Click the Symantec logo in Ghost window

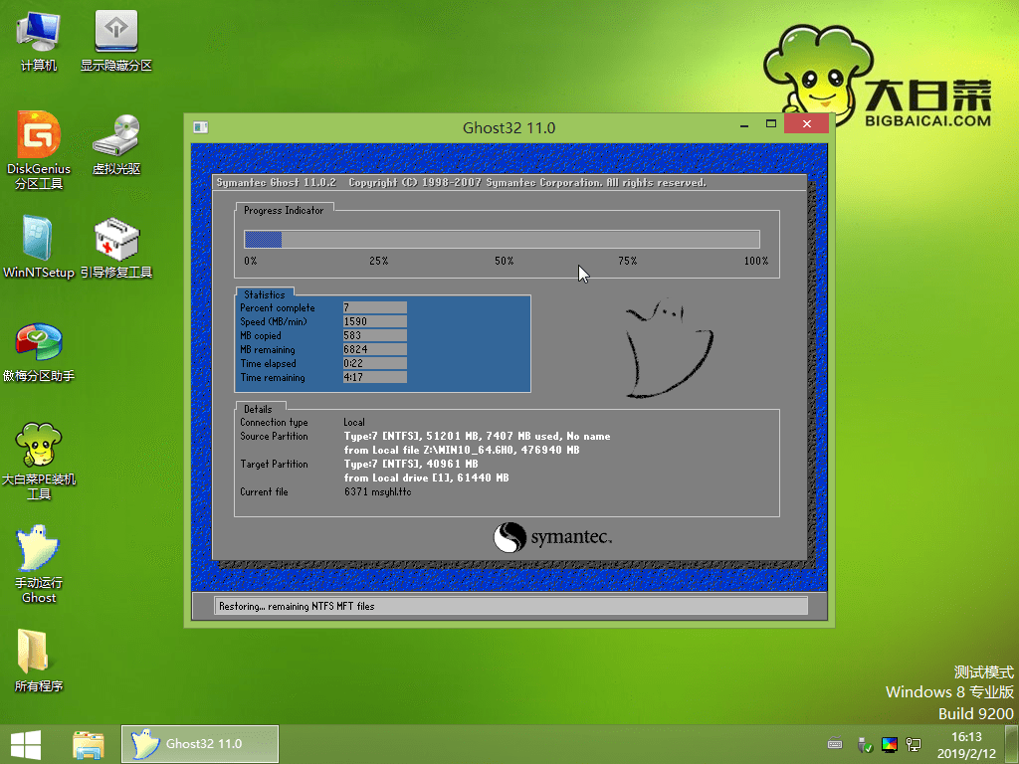pos(552,537)
